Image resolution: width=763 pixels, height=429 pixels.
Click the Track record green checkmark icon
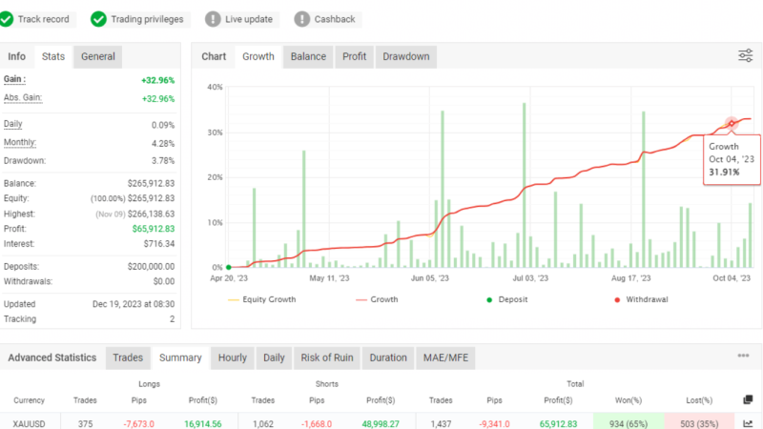[x=9, y=19]
